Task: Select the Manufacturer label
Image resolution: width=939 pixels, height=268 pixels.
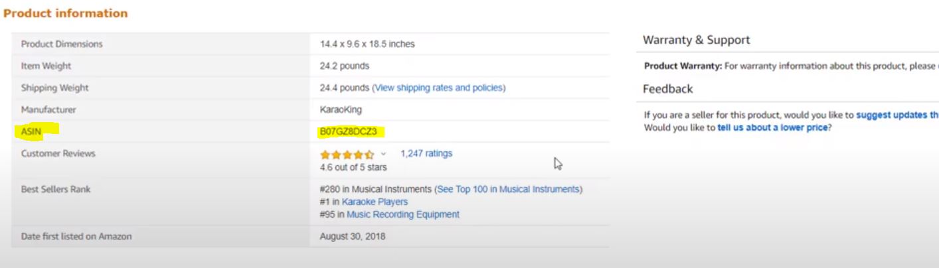Action: tap(48, 109)
